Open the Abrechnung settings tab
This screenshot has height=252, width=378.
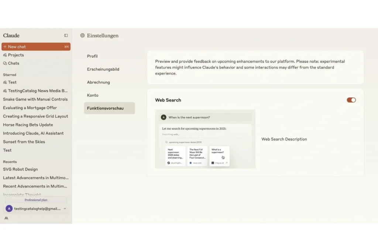point(98,82)
